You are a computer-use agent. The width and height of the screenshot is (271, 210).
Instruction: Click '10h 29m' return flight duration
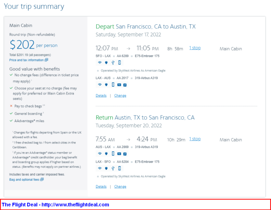coord(176,140)
